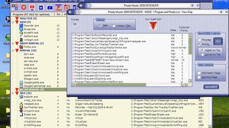Select the Path display radio button
229x128 pixels.
tap(100, 25)
